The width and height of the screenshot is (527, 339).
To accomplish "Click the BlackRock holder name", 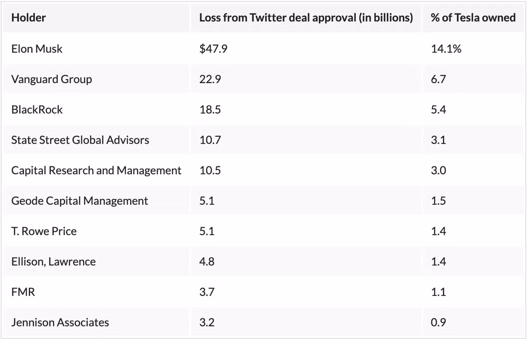I will (x=37, y=110).
